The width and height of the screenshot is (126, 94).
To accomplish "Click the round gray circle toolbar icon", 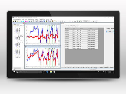I will point(82,21).
